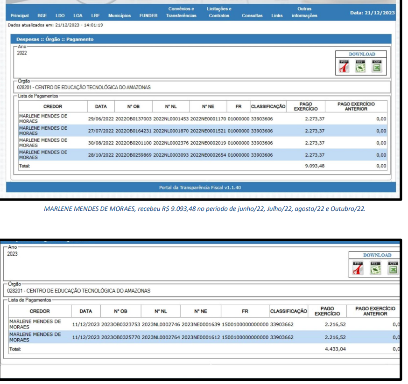Go to the Links menu item

point(277,15)
